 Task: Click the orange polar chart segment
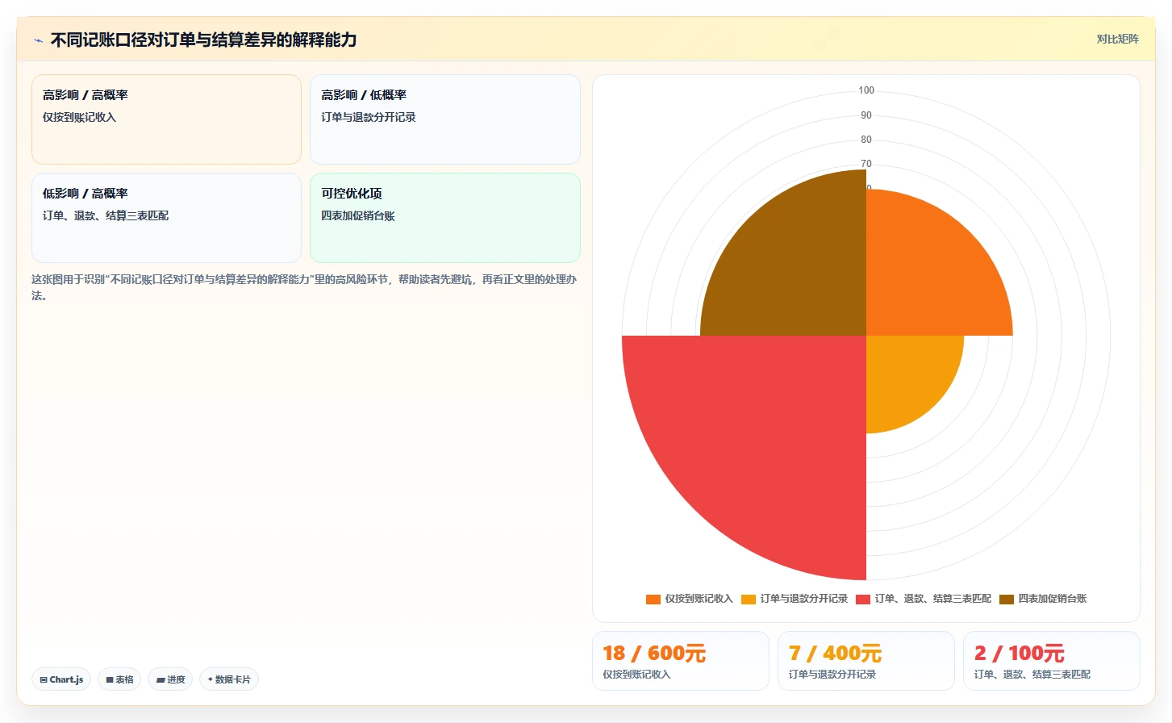coord(928,274)
